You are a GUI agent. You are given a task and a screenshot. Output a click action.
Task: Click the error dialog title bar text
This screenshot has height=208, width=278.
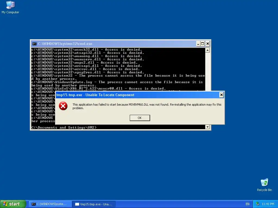pos(95,95)
